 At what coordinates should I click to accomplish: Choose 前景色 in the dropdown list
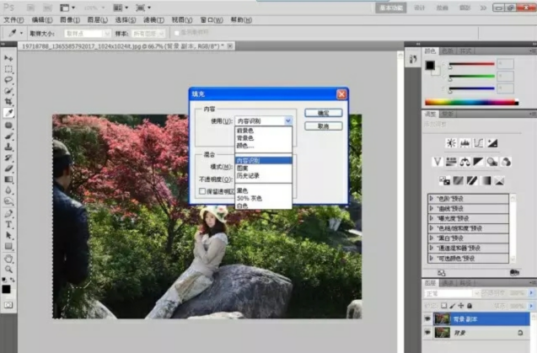(x=263, y=131)
